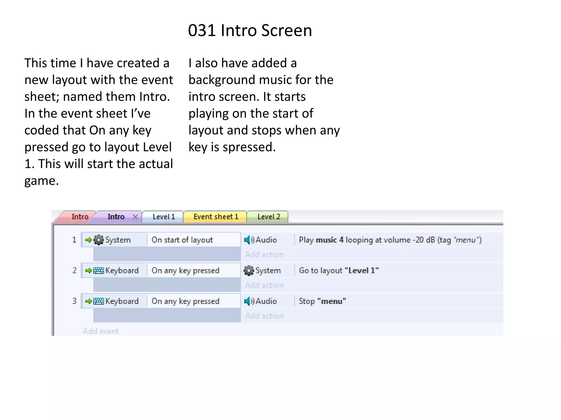
Task: Open the Event sheet 1 tab
Action: click(x=216, y=217)
